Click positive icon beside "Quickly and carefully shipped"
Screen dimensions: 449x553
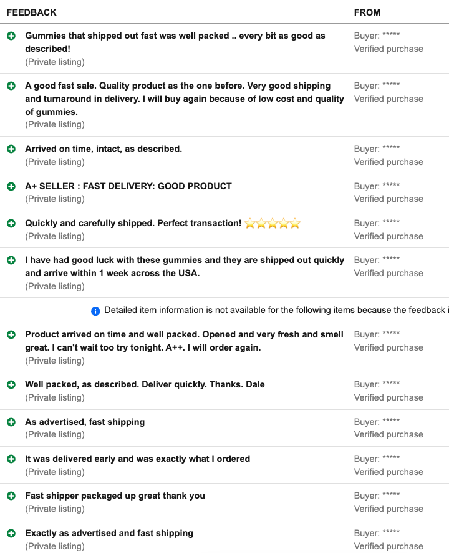(x=11, y=223)
